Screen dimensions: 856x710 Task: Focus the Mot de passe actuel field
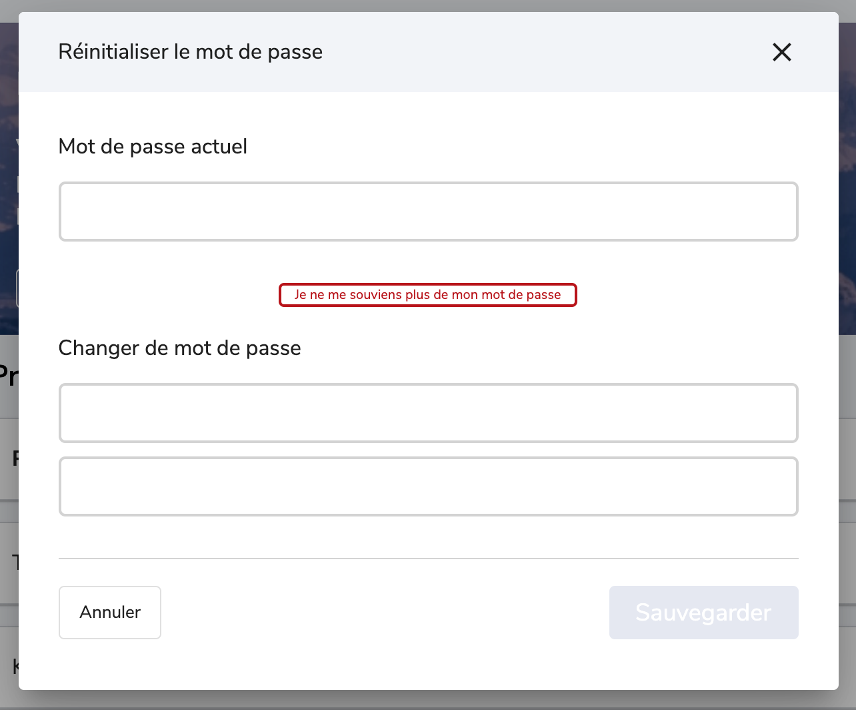click(429, 212)
